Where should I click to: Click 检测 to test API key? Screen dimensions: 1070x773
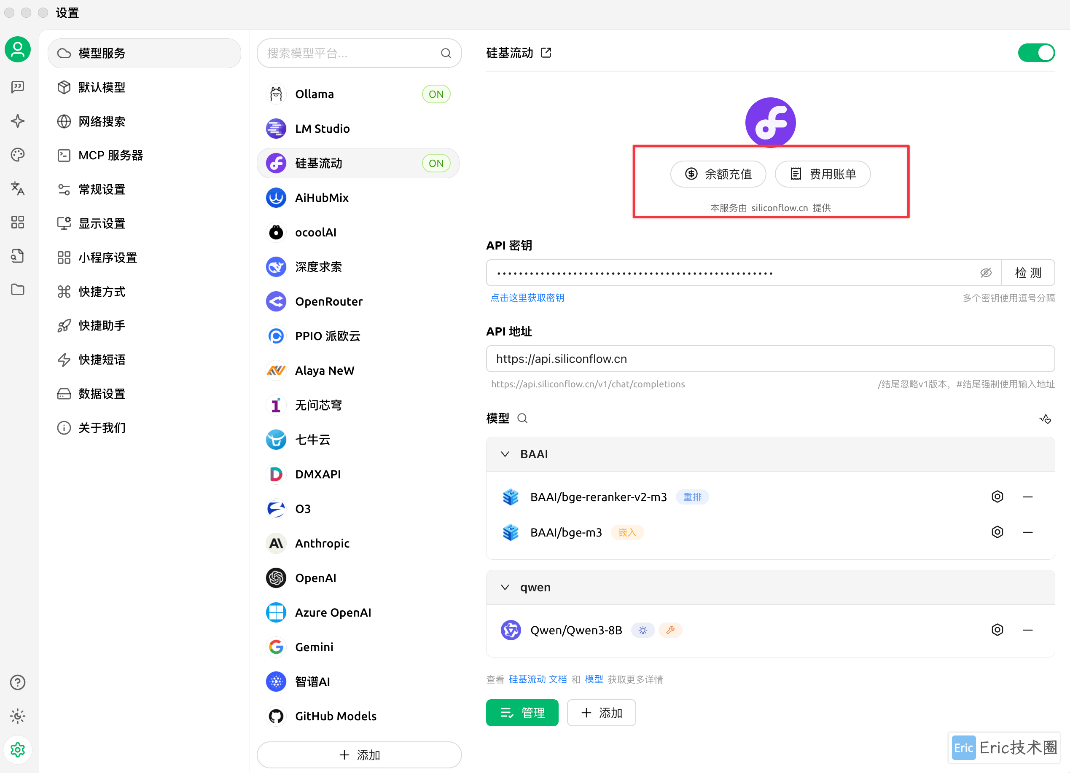[x=1029, y=273]
